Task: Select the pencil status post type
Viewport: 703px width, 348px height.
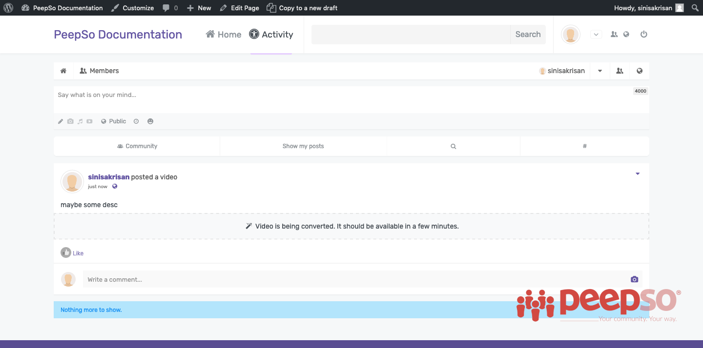Action: pos(61,121)
